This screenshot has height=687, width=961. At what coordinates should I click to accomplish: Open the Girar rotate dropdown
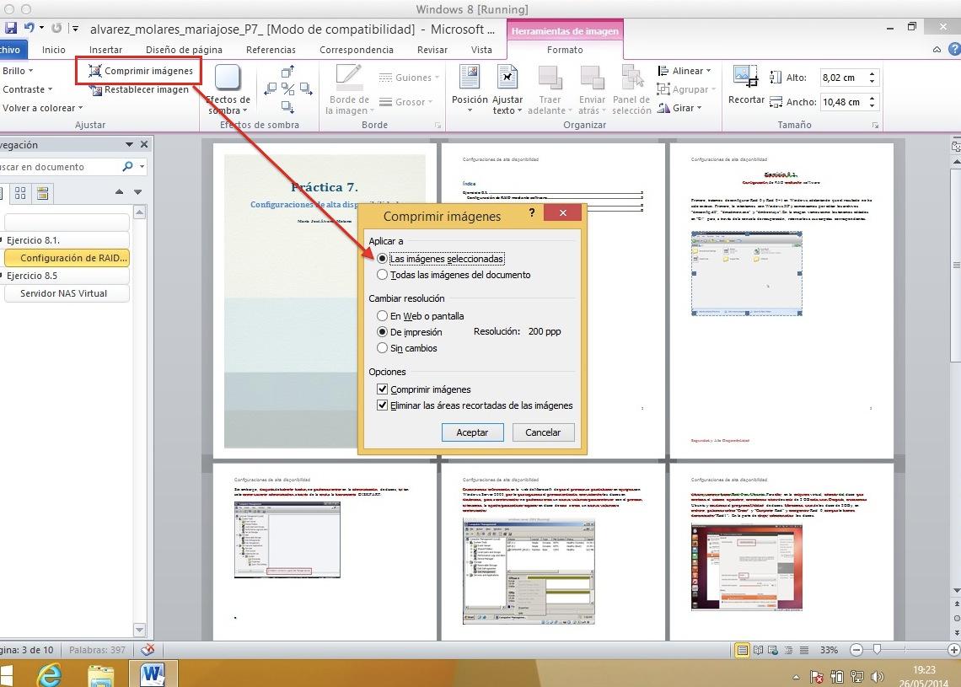(x=687, y=108)
